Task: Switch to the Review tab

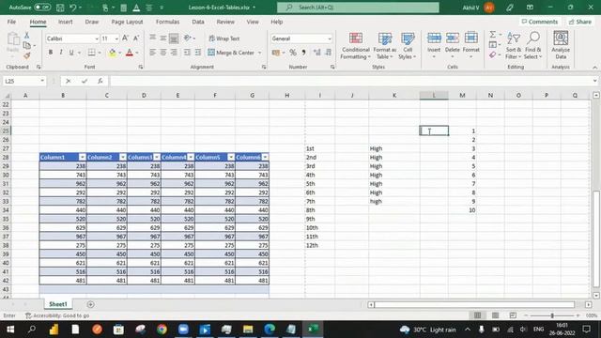Action: pos(225,22)
